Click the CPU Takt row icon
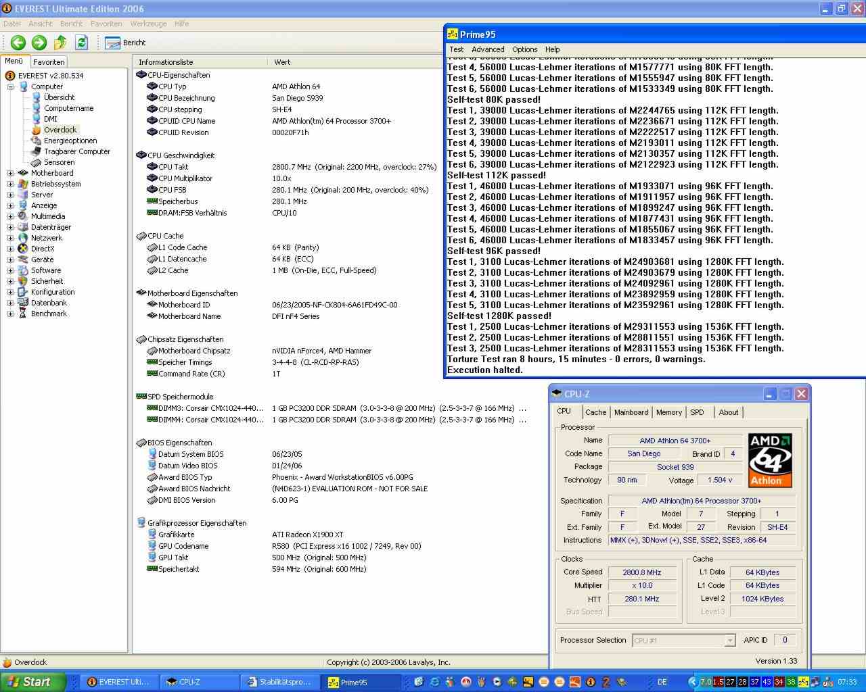This screenshot has height=692, width=866. click(x=152, y=167)
